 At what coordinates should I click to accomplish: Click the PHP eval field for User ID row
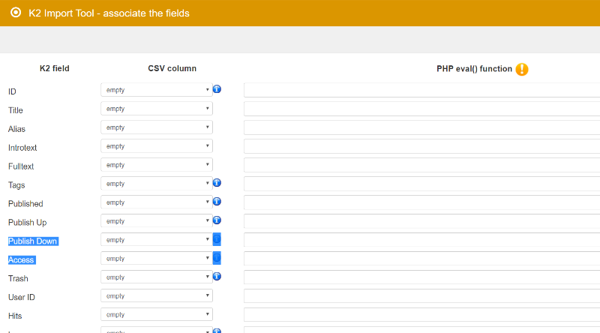(421, 296)
